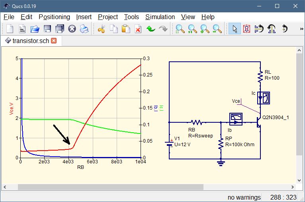The image size is (305, 202).
Task: Click the R=Rsweep property text
Action: point(201,135)
